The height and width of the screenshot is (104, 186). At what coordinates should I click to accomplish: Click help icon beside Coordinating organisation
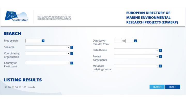(x=72, y=53)
